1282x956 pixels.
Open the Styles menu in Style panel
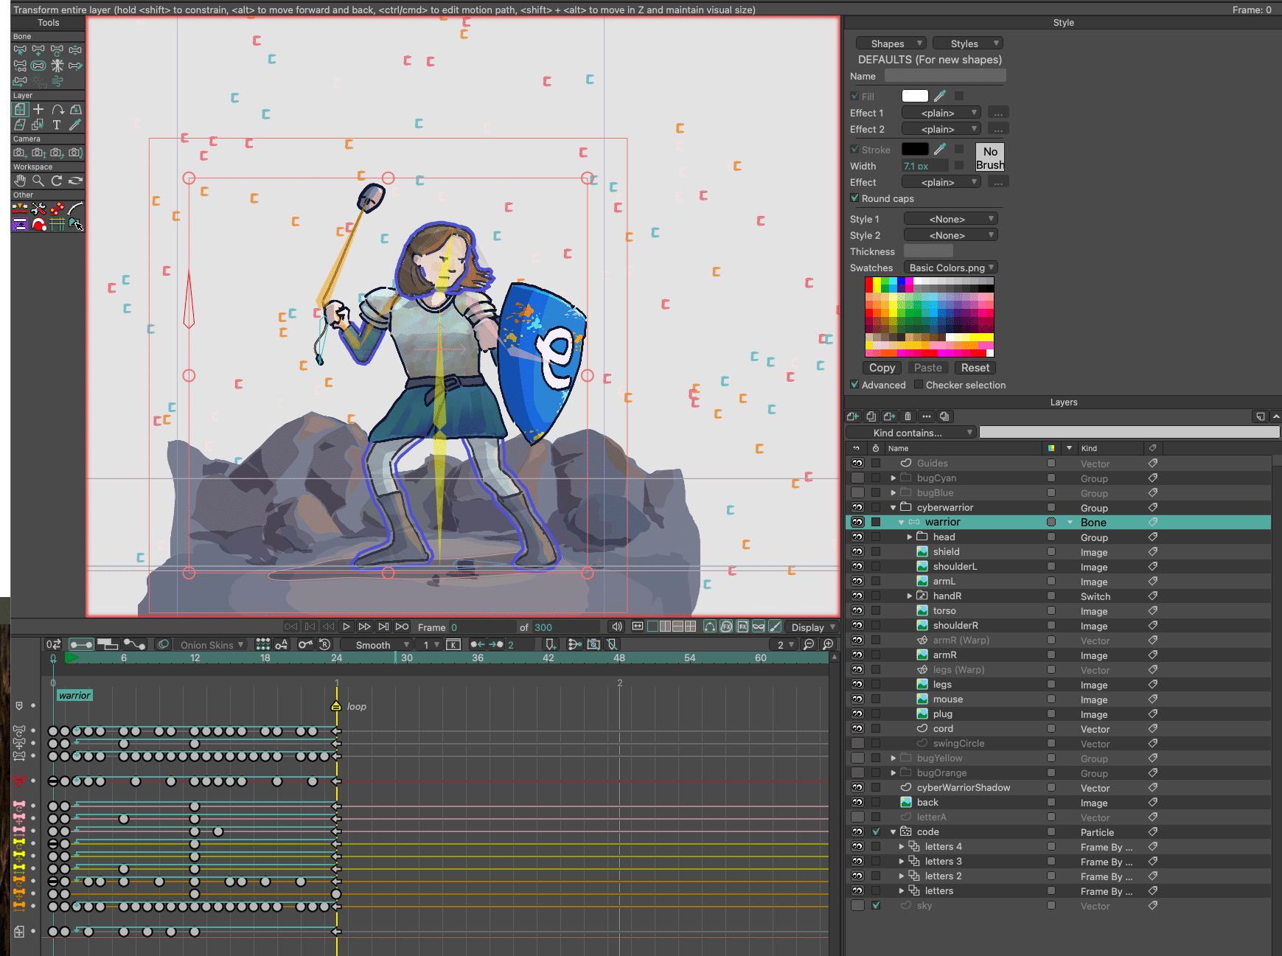click(967, 43)
